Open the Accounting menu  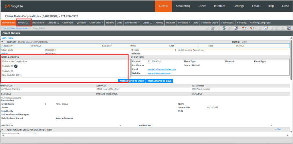click(x=183, y=6)
